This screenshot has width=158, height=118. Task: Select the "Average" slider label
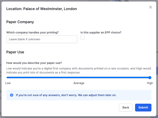pos(79,83)
